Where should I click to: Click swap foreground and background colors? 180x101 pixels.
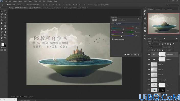(5, 44)
